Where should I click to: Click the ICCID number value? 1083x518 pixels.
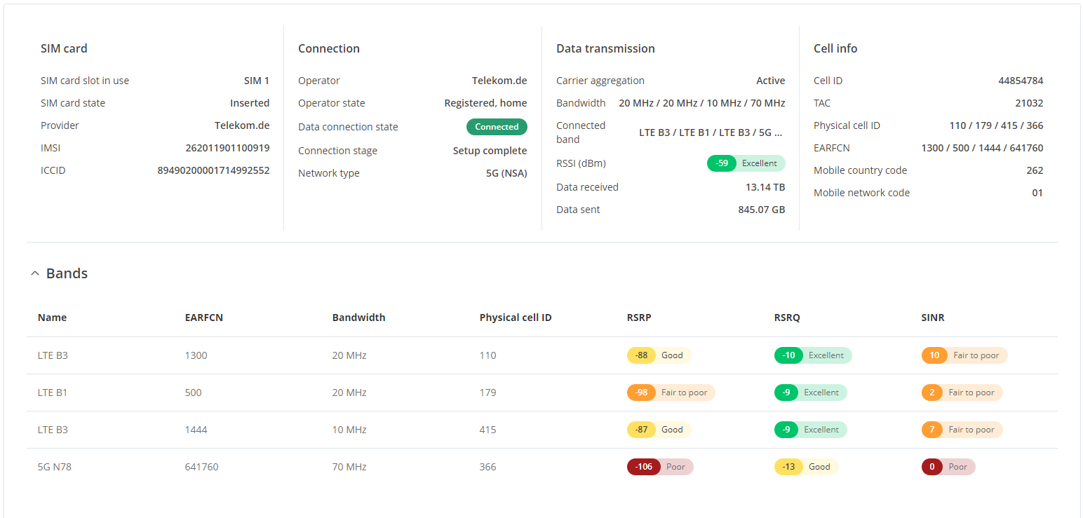213,170
